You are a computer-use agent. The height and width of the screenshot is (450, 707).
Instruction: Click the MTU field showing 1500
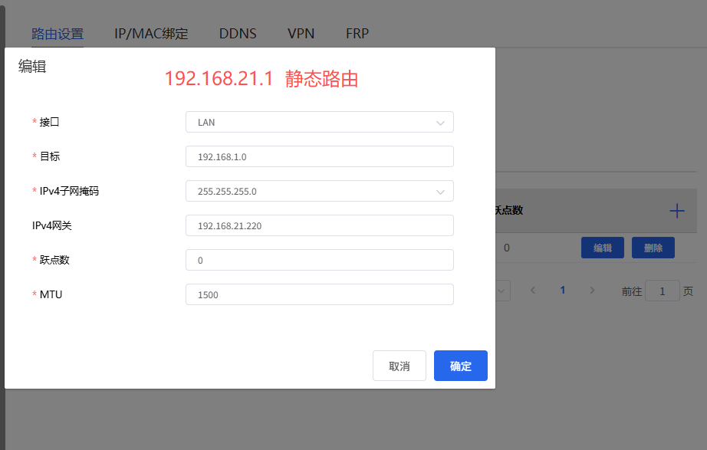319,294
